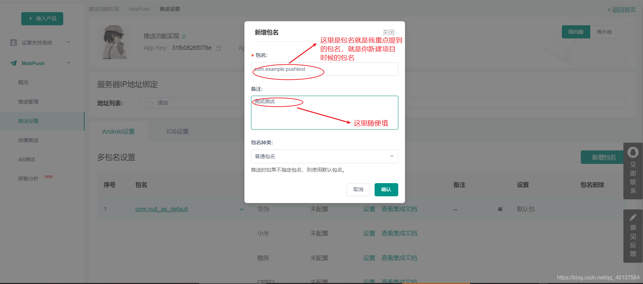643x284 pixels.
Task: Click the MobPush paper plane icon
Action: [x=14, y=63]
